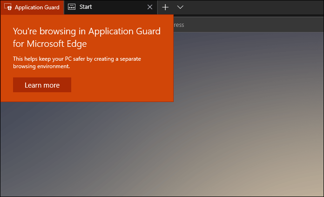The image size is (324, 197).
Task: Click the Learn more button
Action: (x=42, y=85)
